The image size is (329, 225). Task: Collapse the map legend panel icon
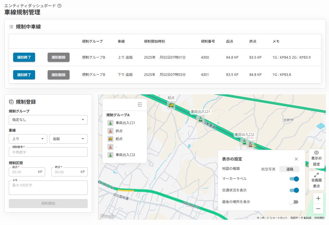(x=140, y=105)
